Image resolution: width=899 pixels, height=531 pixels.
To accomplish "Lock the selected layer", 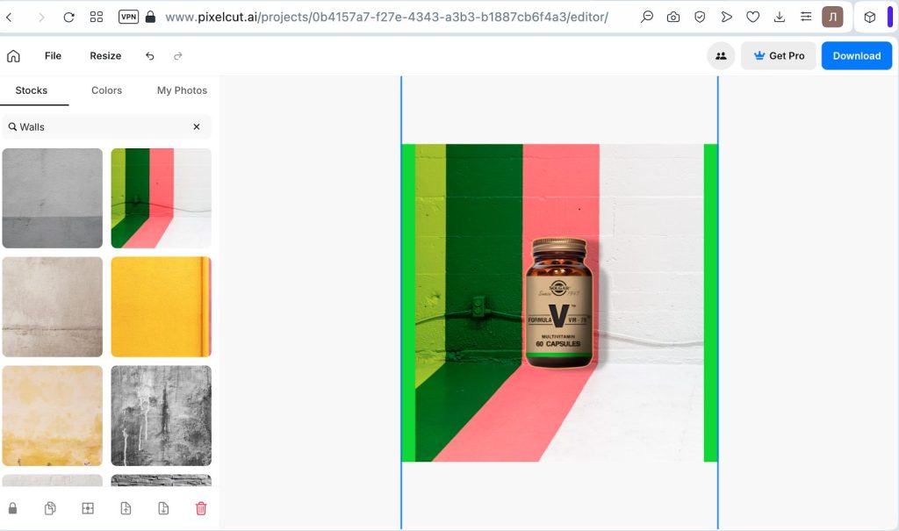I will (x=12, y=508).
